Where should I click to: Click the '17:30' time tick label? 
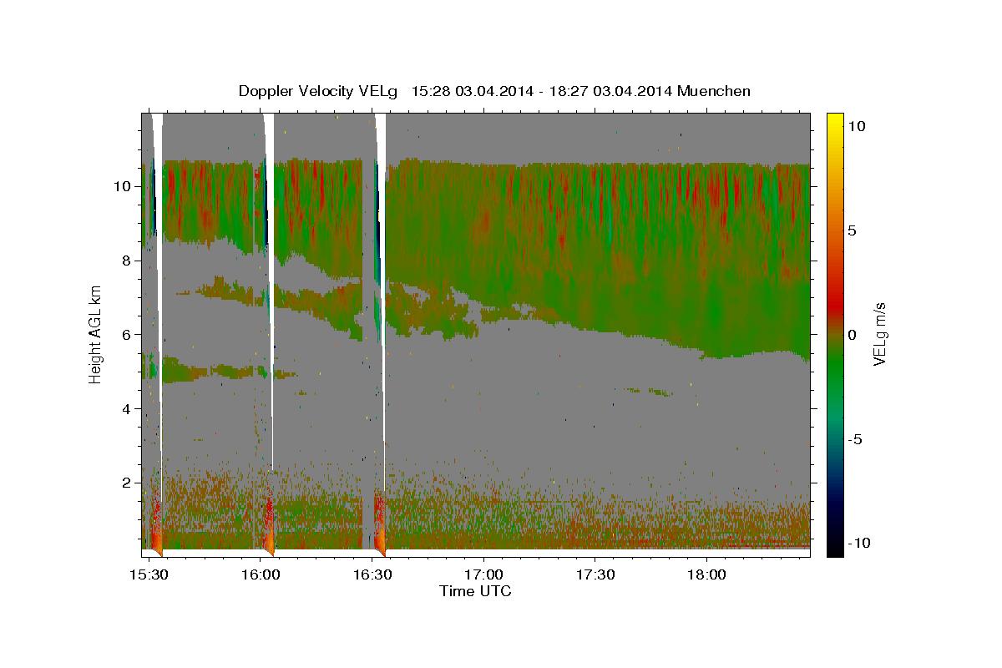(595, 575)
